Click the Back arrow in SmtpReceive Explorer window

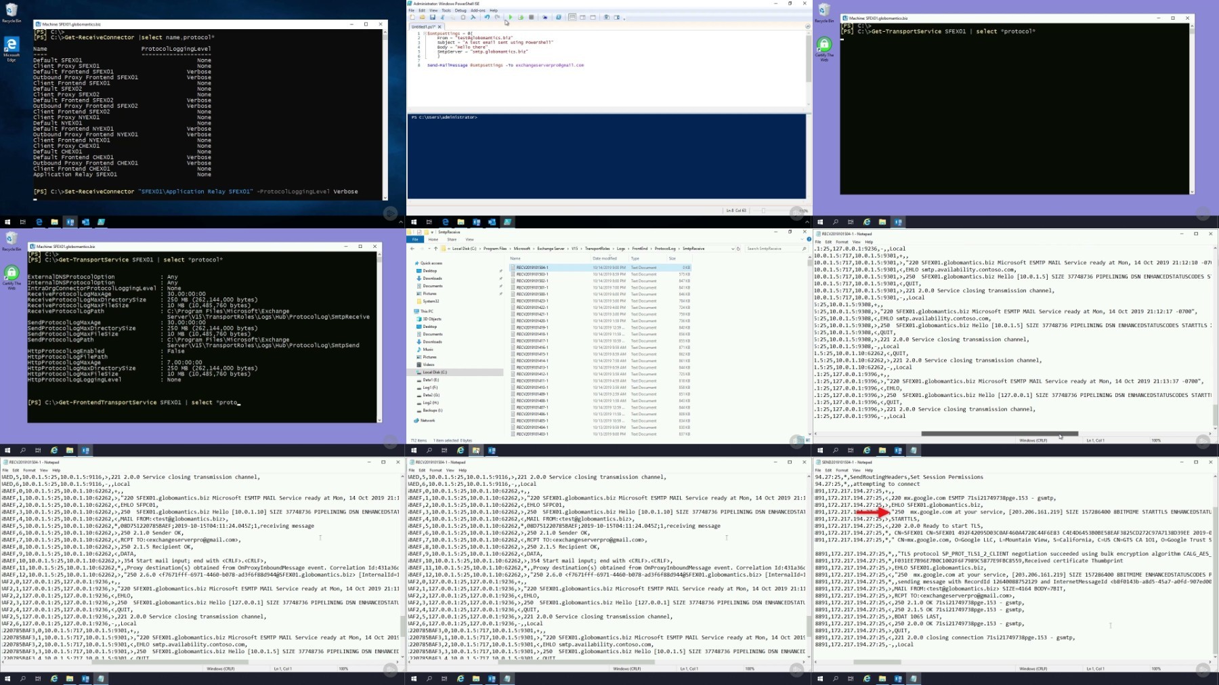412,249
